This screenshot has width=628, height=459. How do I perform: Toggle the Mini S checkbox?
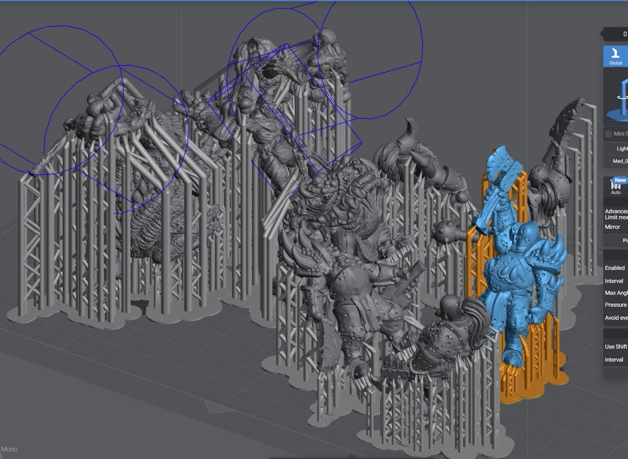tap(608, 134)
